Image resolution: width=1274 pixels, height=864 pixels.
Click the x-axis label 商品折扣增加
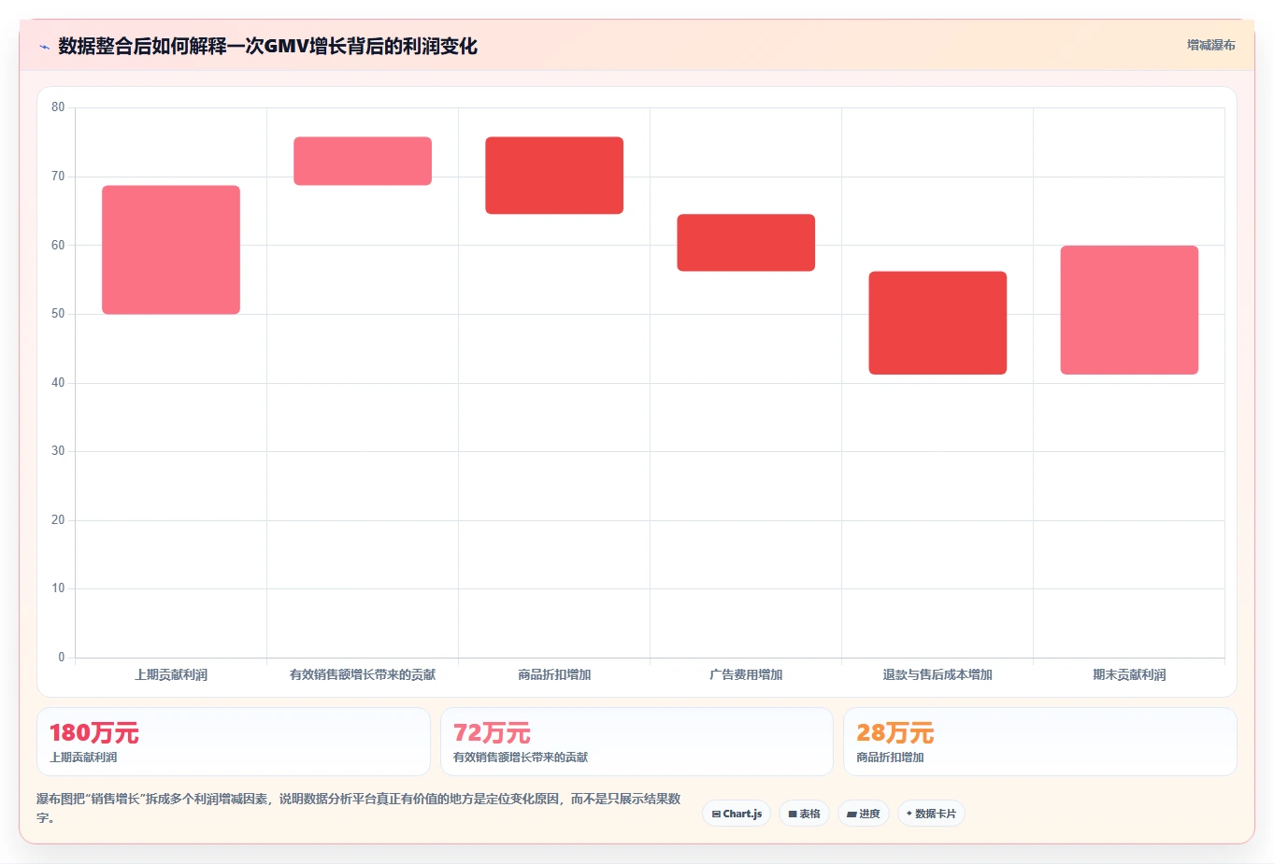click(554, 674)
